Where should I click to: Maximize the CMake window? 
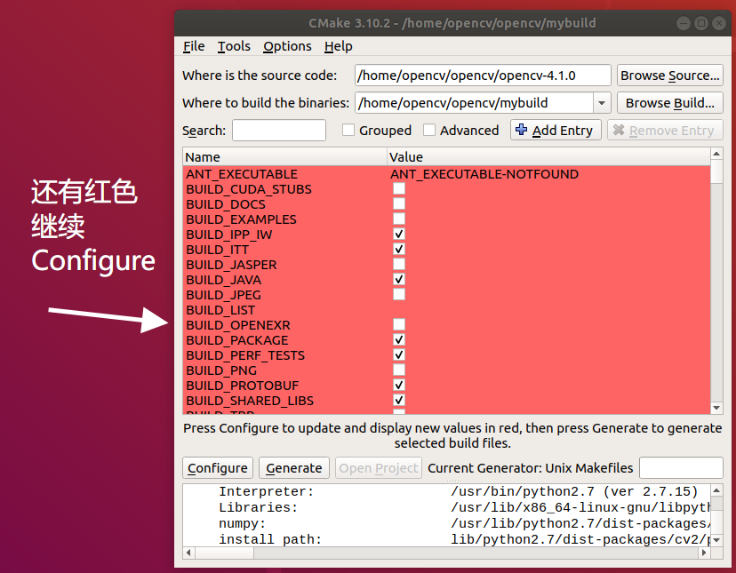(x=701, y=23)
